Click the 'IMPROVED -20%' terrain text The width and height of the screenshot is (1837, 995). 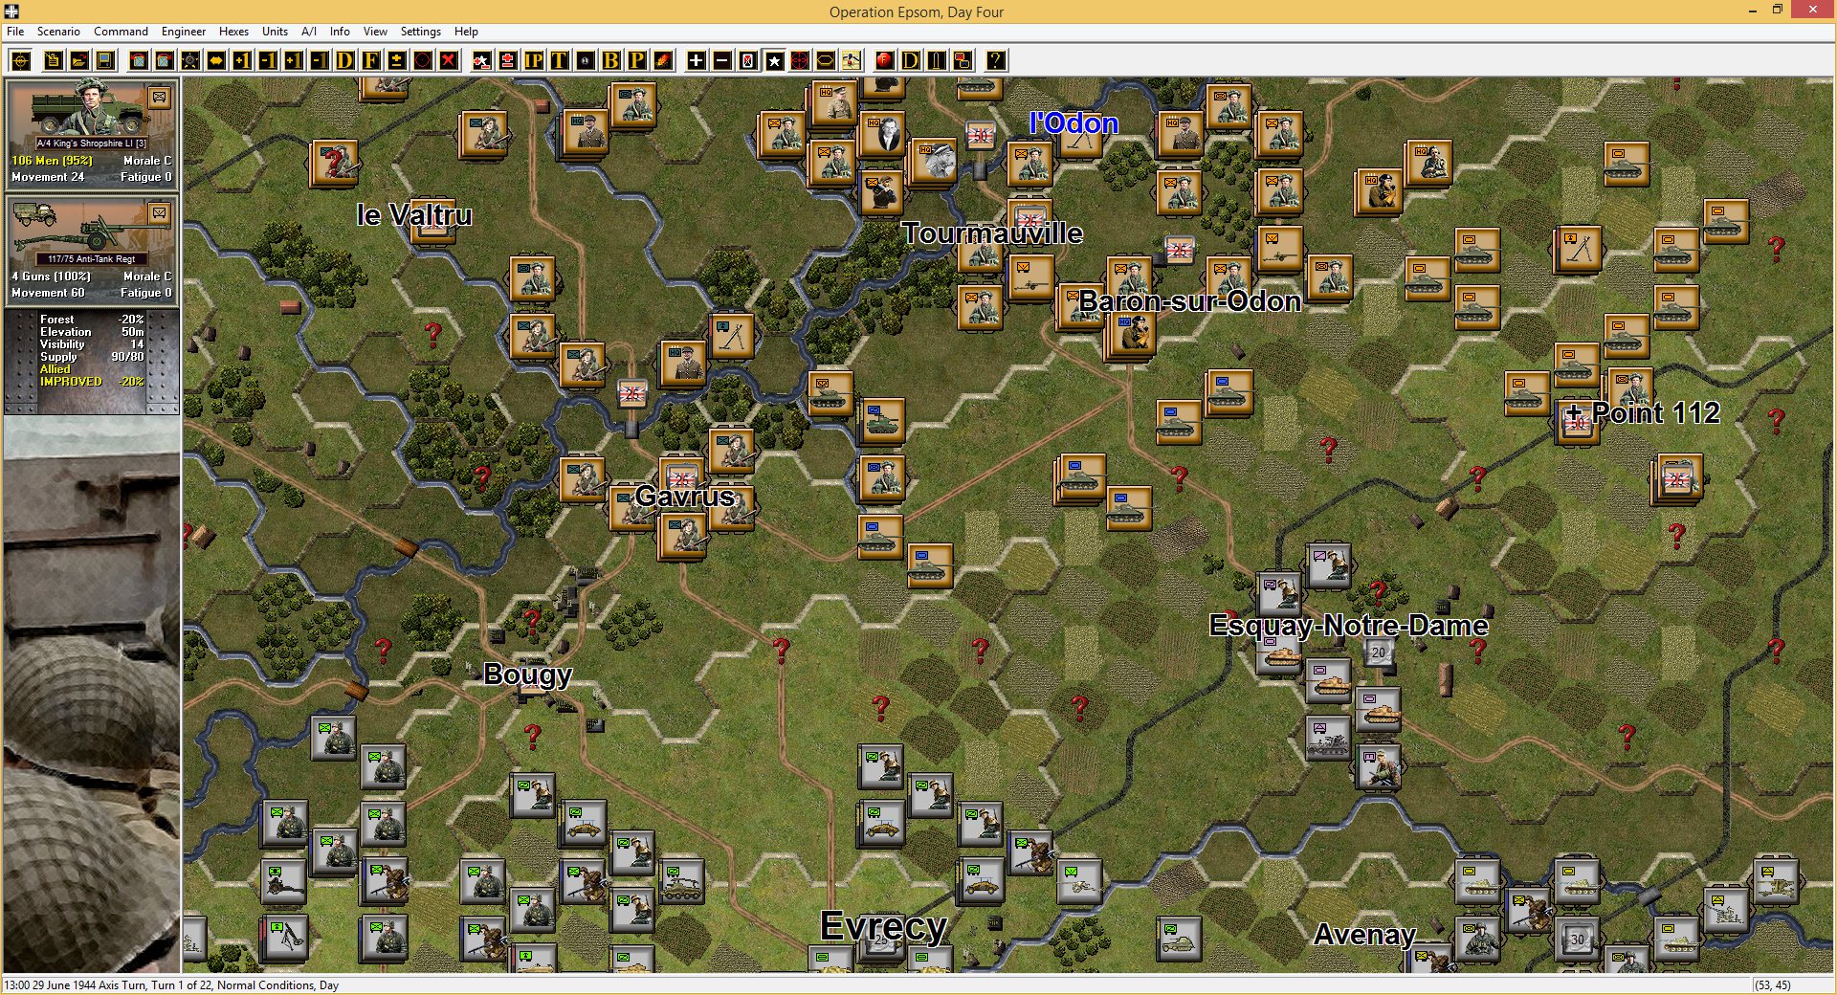(92, 382)
